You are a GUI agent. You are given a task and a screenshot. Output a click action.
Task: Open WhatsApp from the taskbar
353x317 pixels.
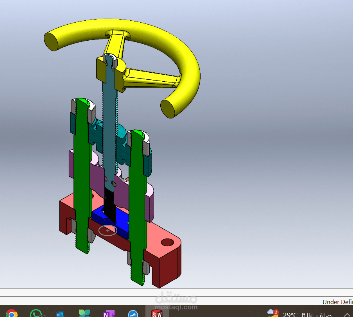pos(36,314)
